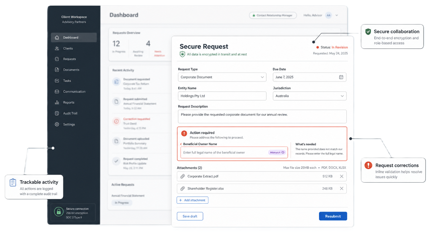Click the Communication envelope icon

(x=57, y=91)
